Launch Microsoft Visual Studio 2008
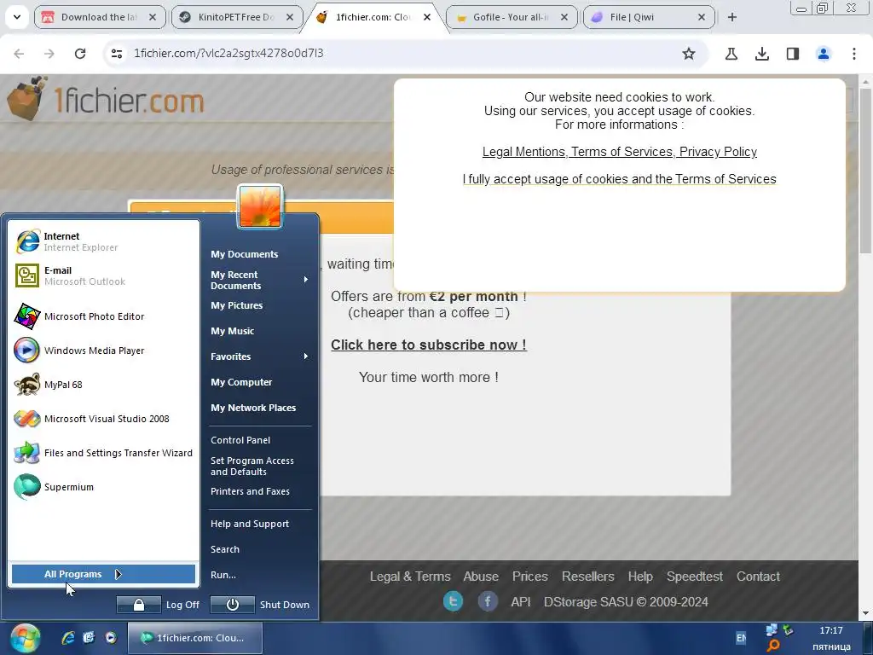The height and width of the screenshot is (655, 873). pyautogui.click(x=103, y=419)
